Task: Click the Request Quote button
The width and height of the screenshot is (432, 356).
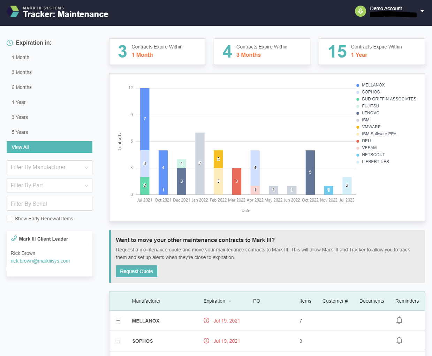Action: [136, 271]
